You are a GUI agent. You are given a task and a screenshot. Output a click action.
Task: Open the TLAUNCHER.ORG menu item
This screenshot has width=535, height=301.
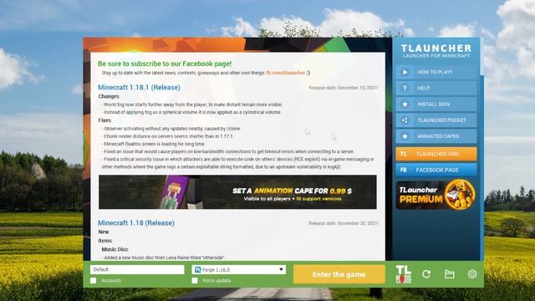436,154
